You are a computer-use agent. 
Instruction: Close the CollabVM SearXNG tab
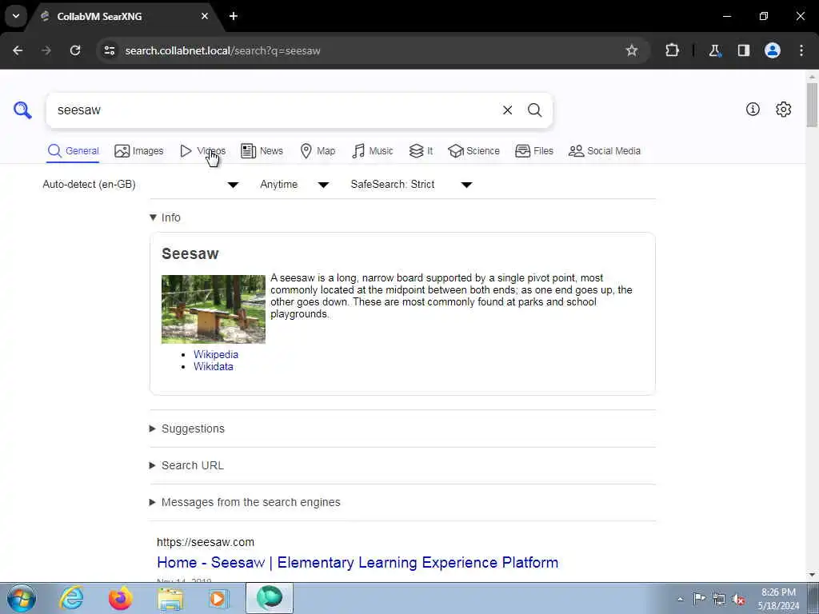tap(205, 16)
